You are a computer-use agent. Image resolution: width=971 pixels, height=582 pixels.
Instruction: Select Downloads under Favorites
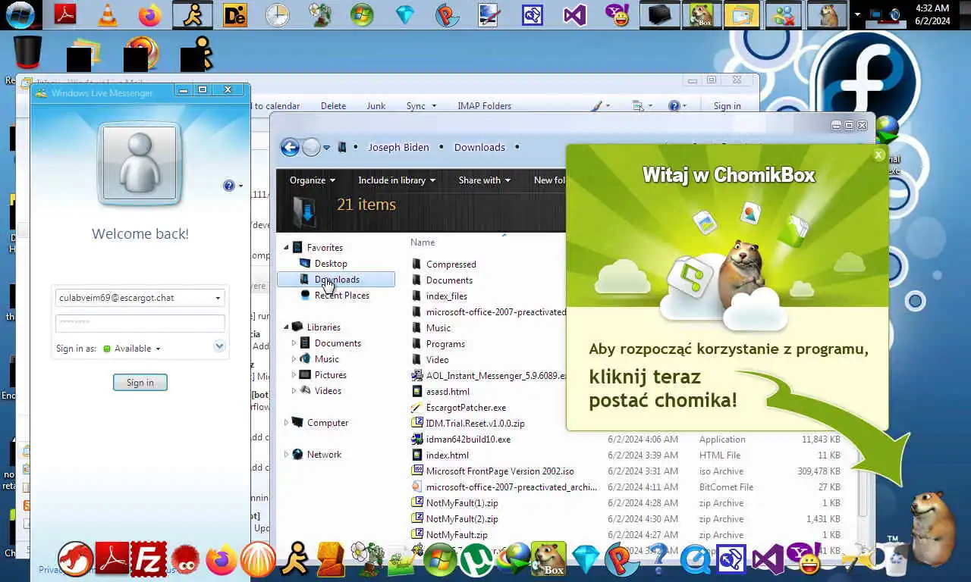point(337,280)
